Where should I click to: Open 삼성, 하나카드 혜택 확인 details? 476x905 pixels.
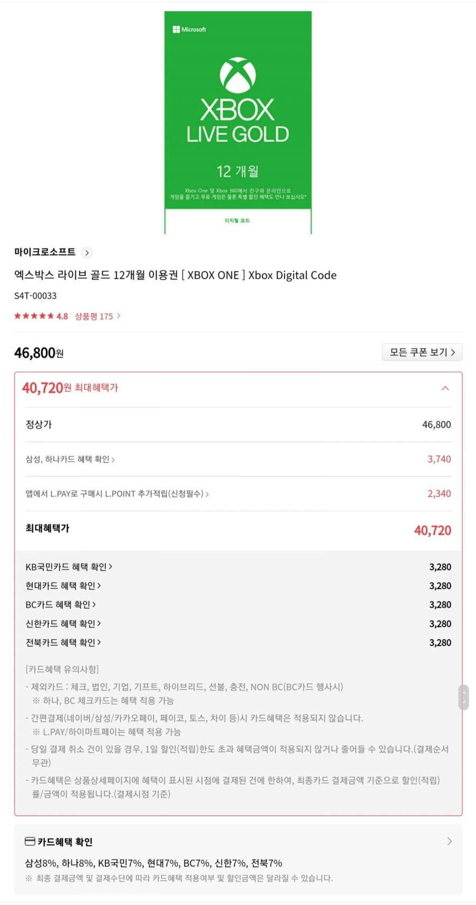70,459
